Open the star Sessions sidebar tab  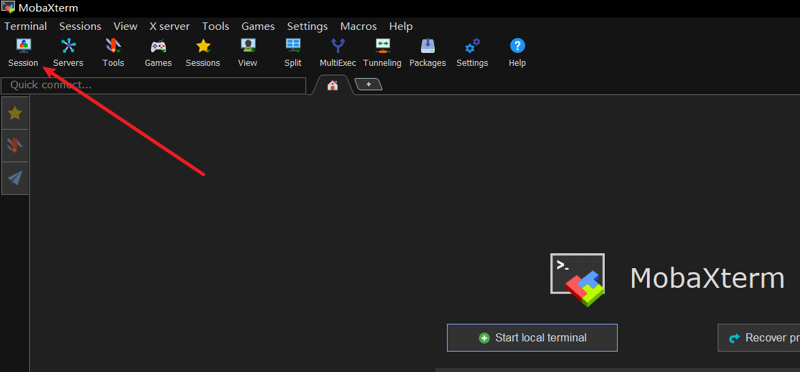[x=15, y=113]
